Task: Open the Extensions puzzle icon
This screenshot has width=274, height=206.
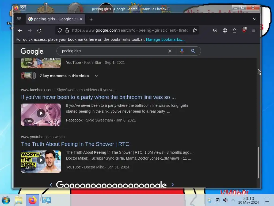Action: click(234, 31)
